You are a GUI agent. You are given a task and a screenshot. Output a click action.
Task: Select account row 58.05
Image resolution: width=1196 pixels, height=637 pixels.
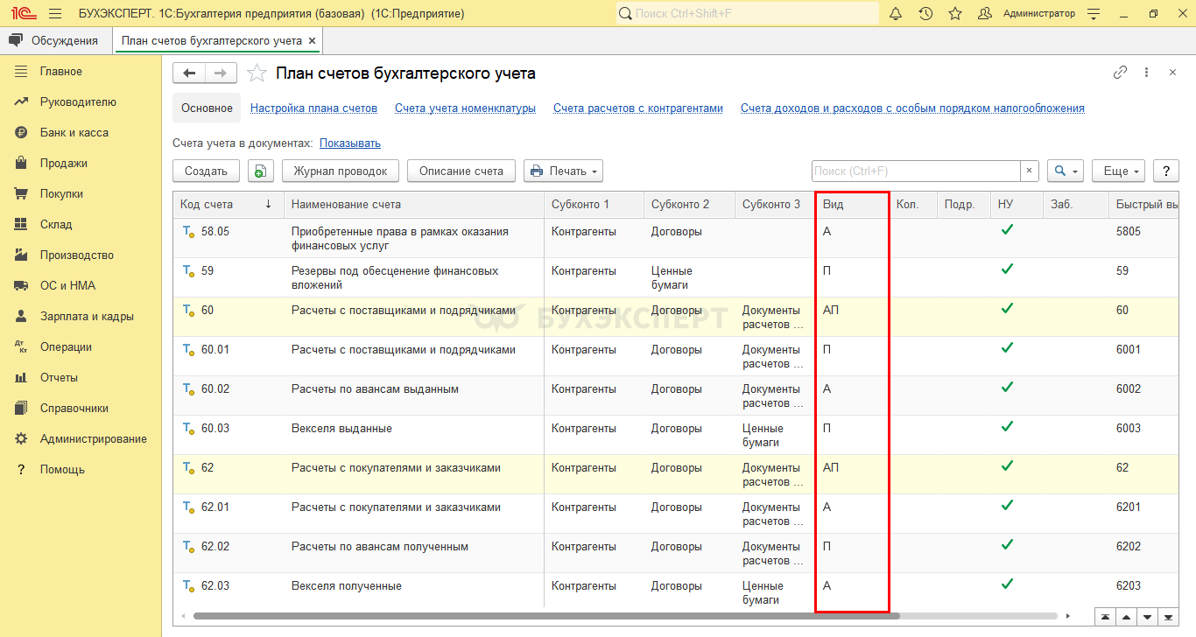676,238
